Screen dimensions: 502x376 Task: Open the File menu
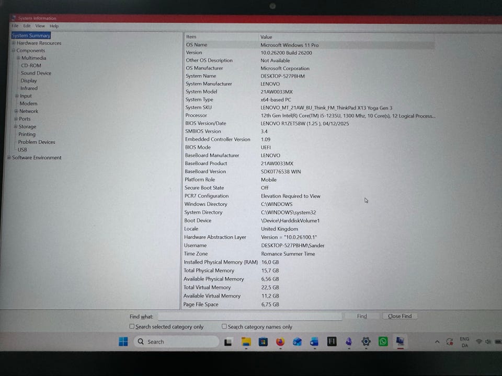point(15,26)
